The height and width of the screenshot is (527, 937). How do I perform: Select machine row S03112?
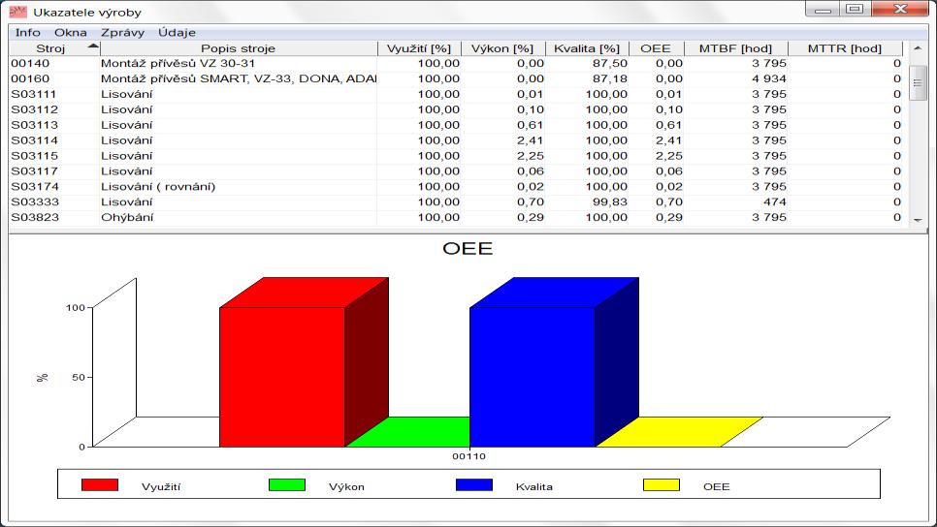[x=457, y=109]
